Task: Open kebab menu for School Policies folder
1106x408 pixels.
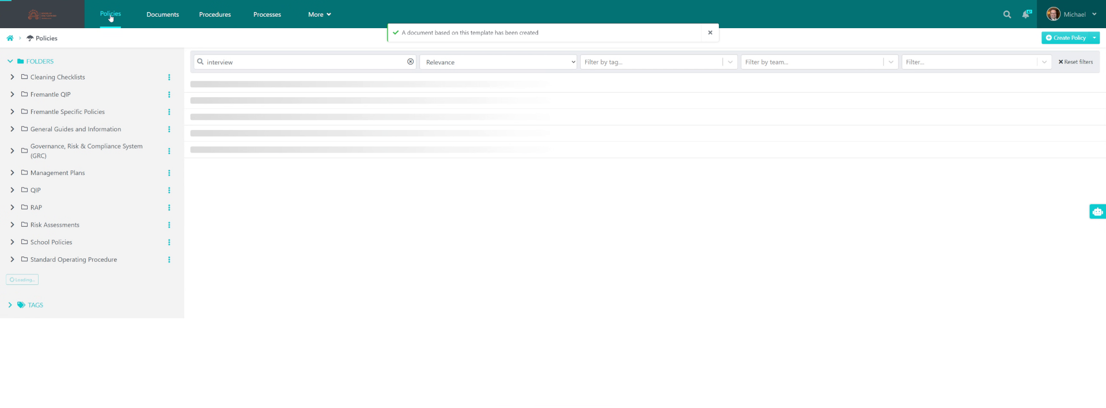Action: pos(169,242)
